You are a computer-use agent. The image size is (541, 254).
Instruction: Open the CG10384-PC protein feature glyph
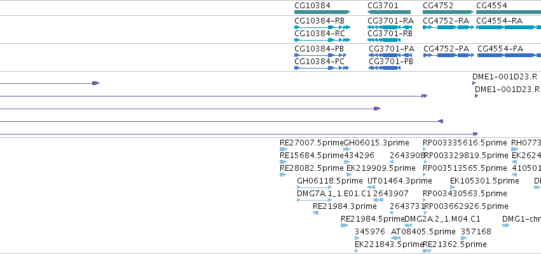point(322,68)
